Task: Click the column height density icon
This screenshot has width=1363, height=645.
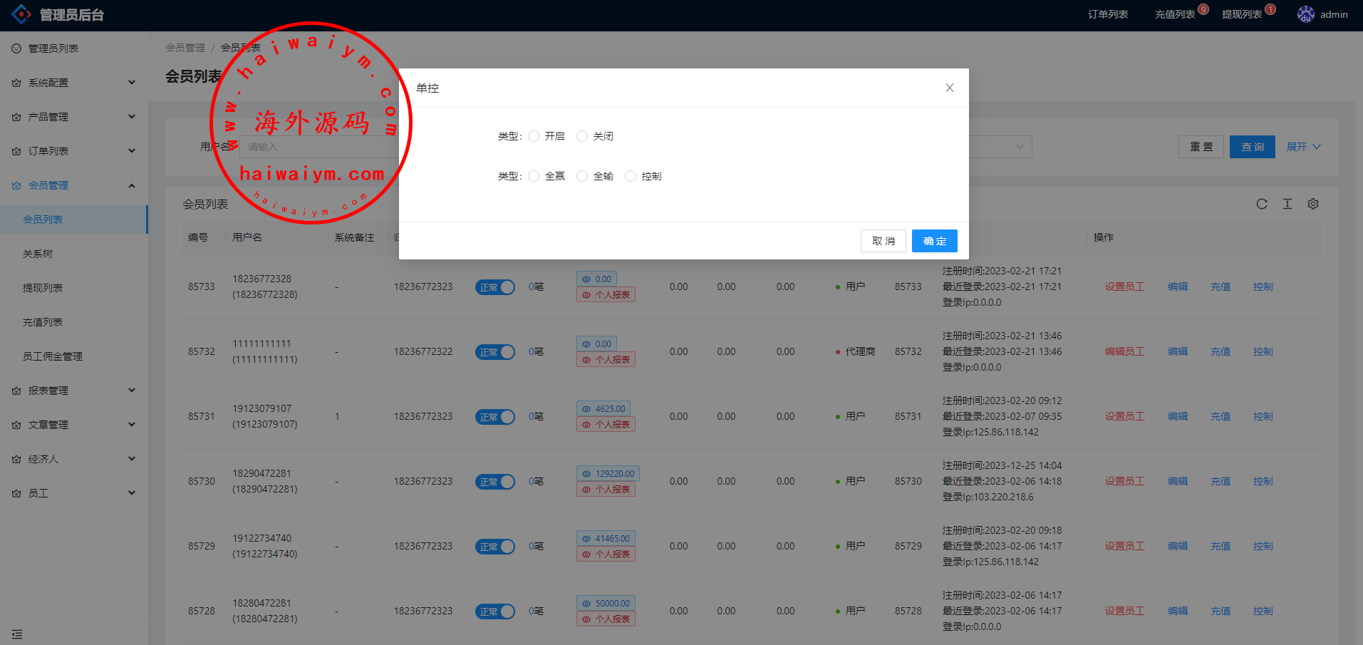Action: click(1287, 204)
